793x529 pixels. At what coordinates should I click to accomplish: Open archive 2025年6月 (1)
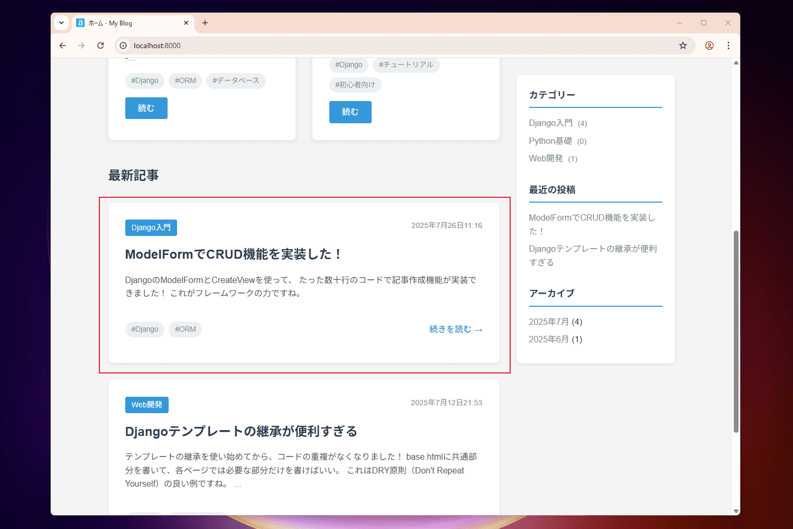[556, 339]
